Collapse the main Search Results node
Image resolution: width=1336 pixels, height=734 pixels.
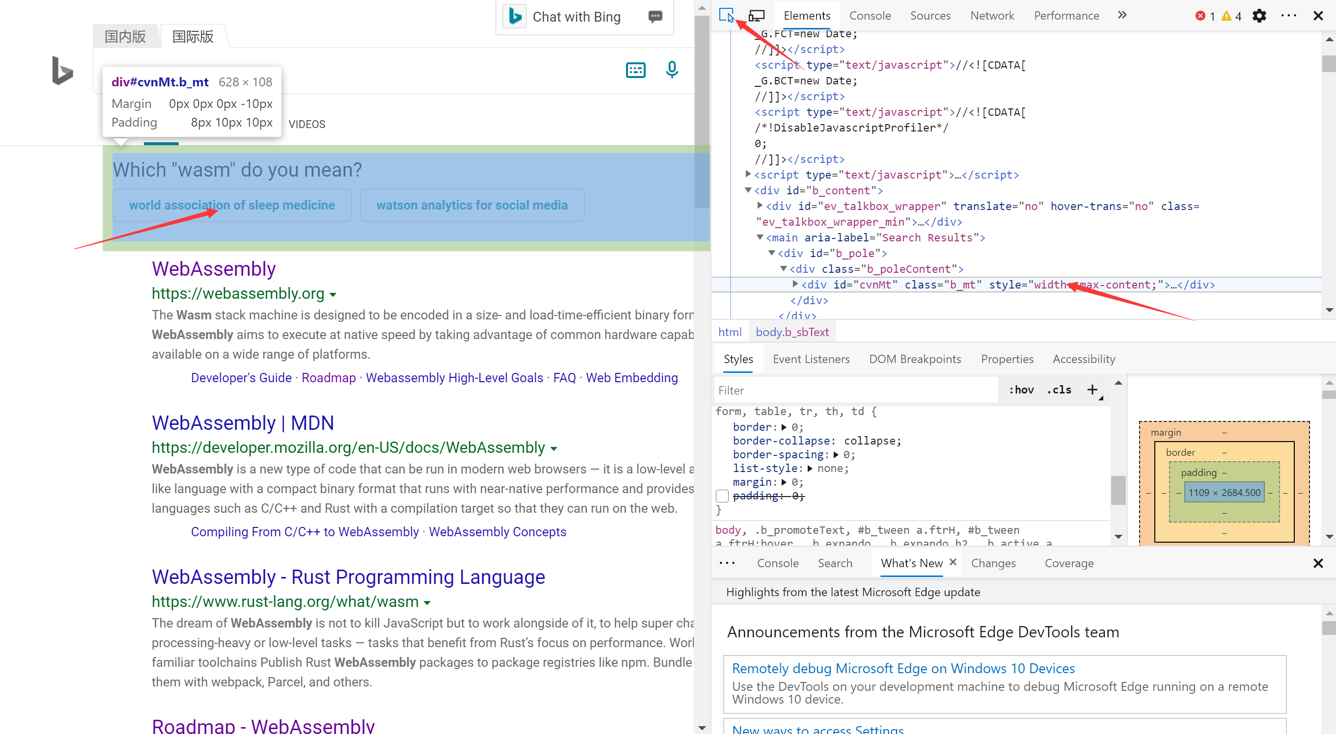coord(760,237)
